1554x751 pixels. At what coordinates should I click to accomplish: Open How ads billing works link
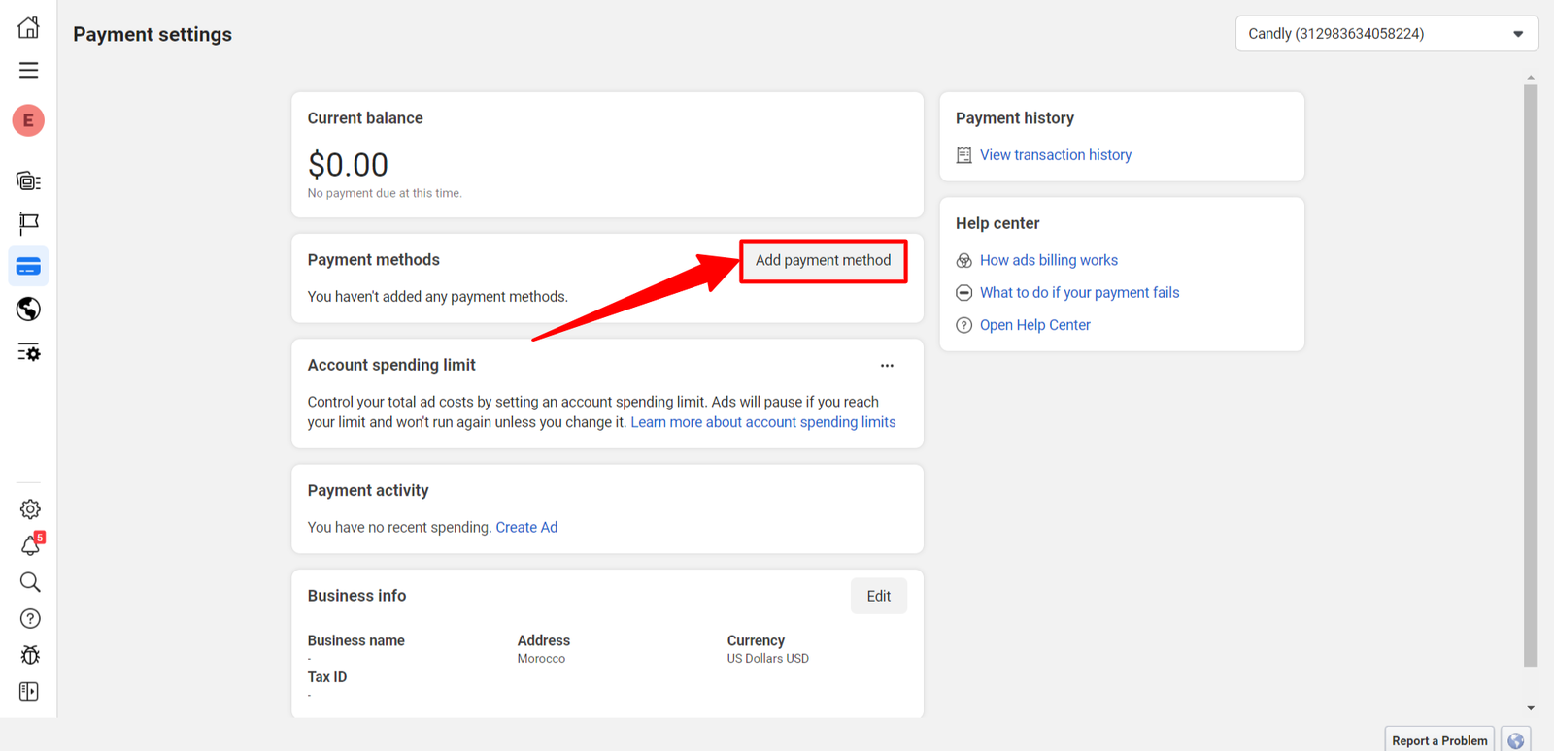(x=1048, y=260)
